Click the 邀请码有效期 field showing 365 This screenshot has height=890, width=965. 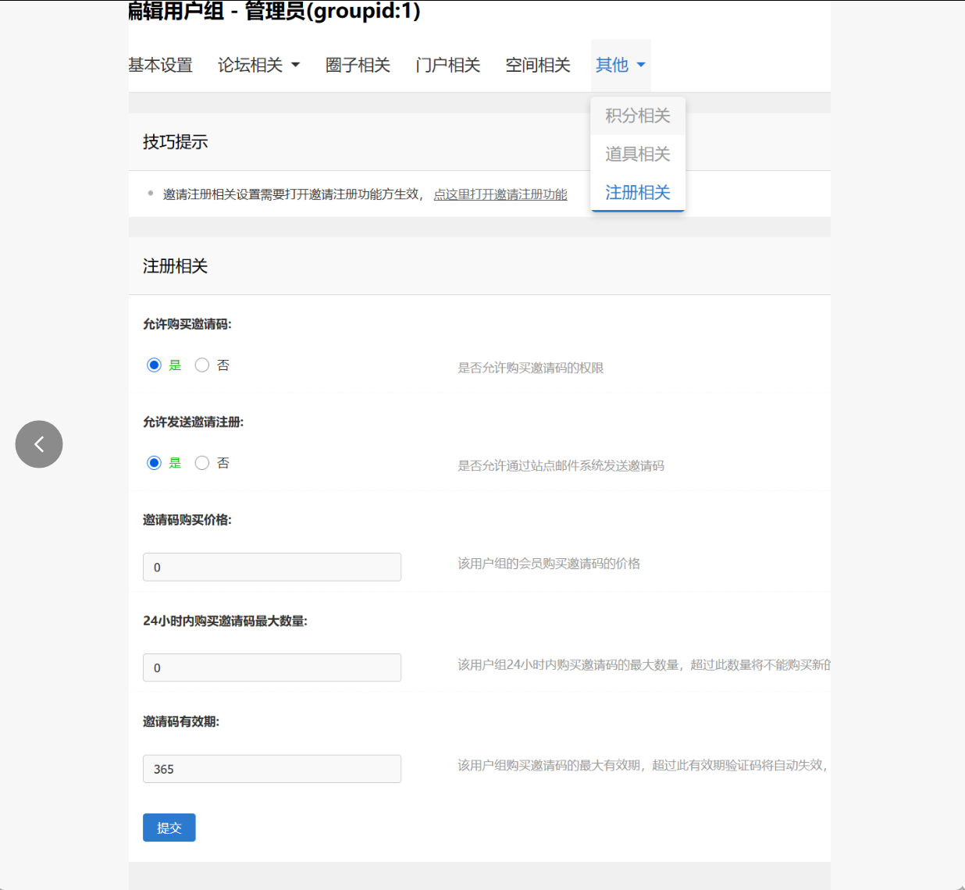[x=272, y=769]
